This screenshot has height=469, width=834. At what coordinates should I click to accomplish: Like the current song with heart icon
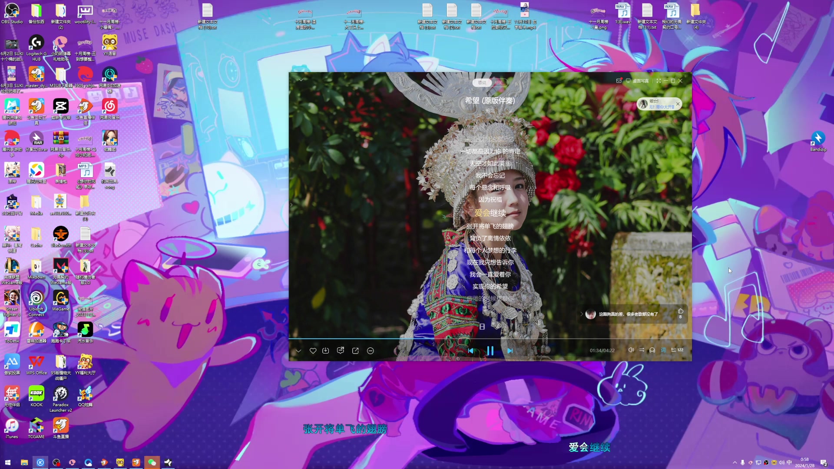click(x=313, y=351)
